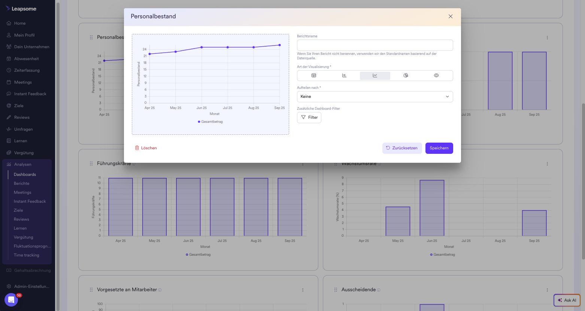Click the Leapsome logo
The height and width of the screenshot is (311, 585).
(x=21, y=9)
